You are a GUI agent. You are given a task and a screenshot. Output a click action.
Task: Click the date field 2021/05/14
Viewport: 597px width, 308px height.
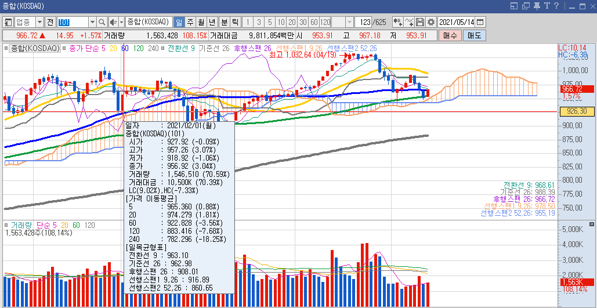pos(457,22)
